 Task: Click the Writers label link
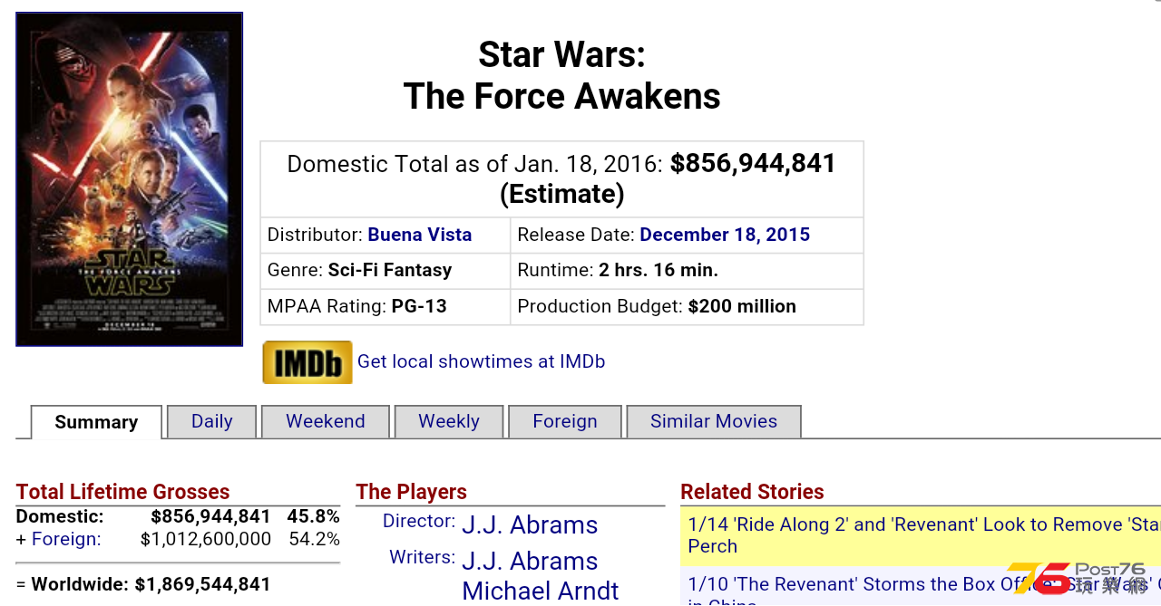(423, 557)
